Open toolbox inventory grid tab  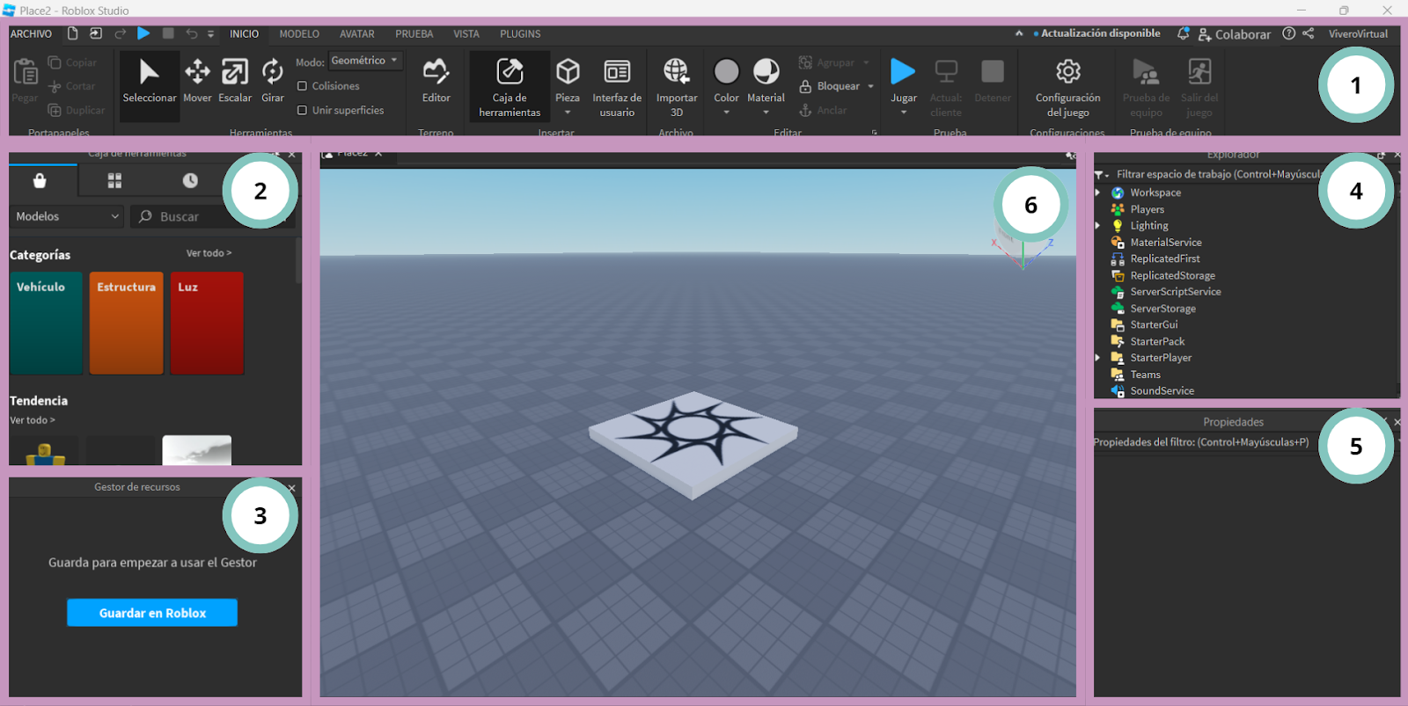tap(114, 180)
